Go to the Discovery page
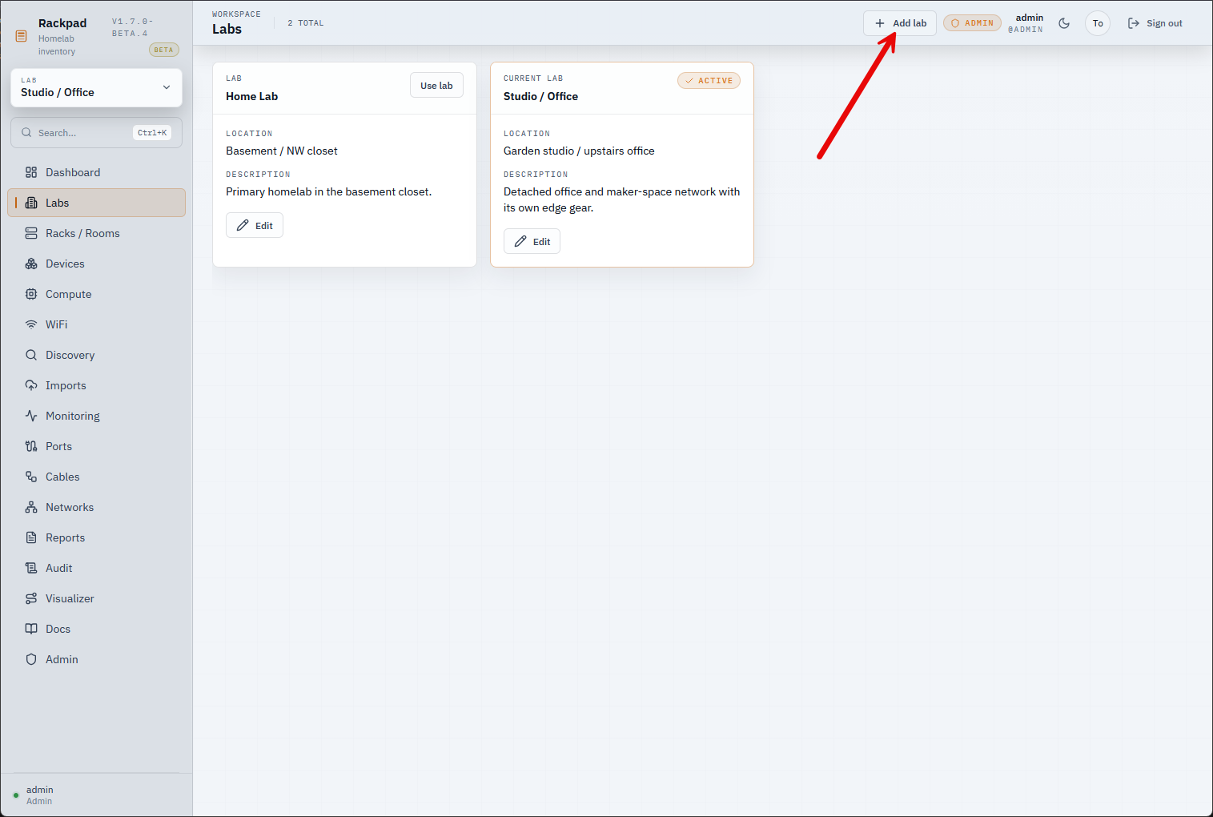 click(96, 355)
